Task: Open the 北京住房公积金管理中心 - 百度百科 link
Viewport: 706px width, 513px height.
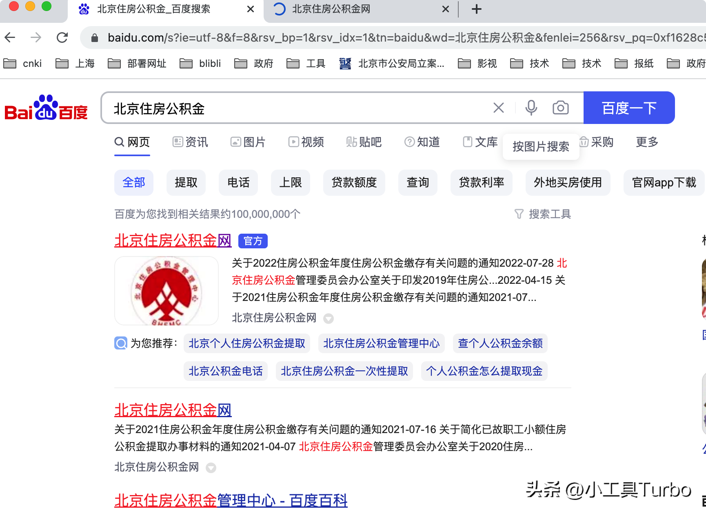Action: (231, 500)
